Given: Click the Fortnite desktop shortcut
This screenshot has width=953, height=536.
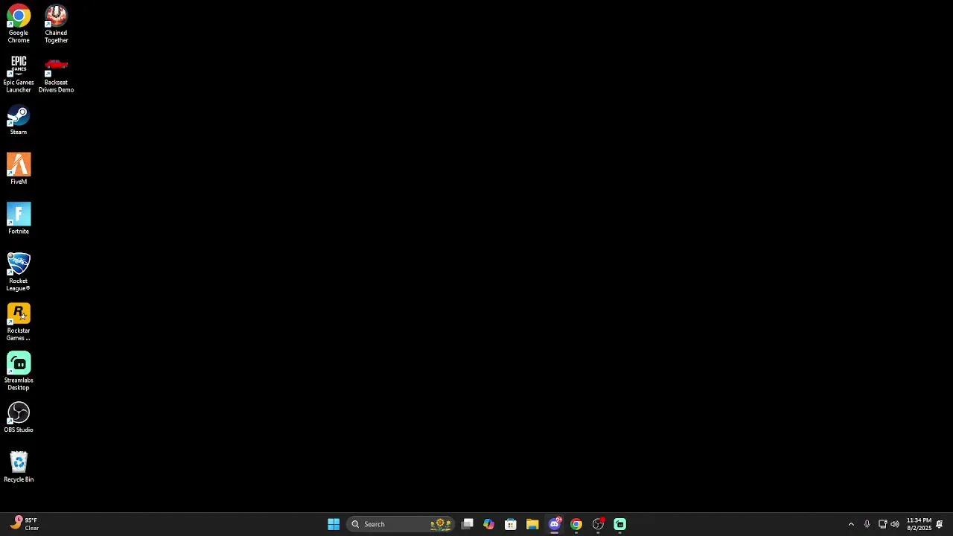Looking at the screenshot, I should 19,219.
